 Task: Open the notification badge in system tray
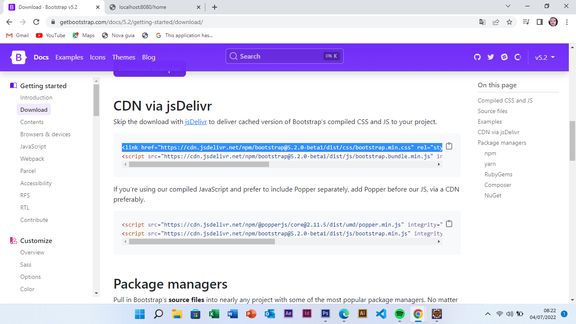(x=564, y=313)
